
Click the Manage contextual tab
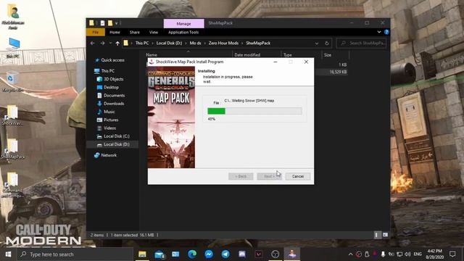point(183,23)
